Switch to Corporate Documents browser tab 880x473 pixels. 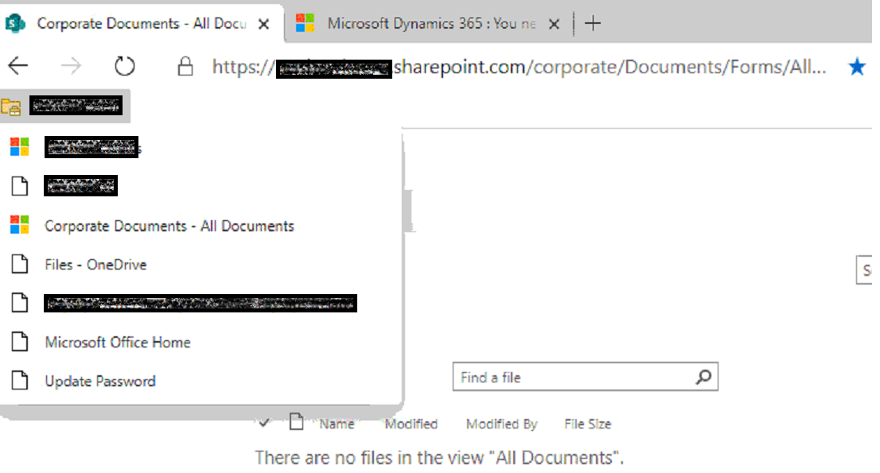pos(142,24)
